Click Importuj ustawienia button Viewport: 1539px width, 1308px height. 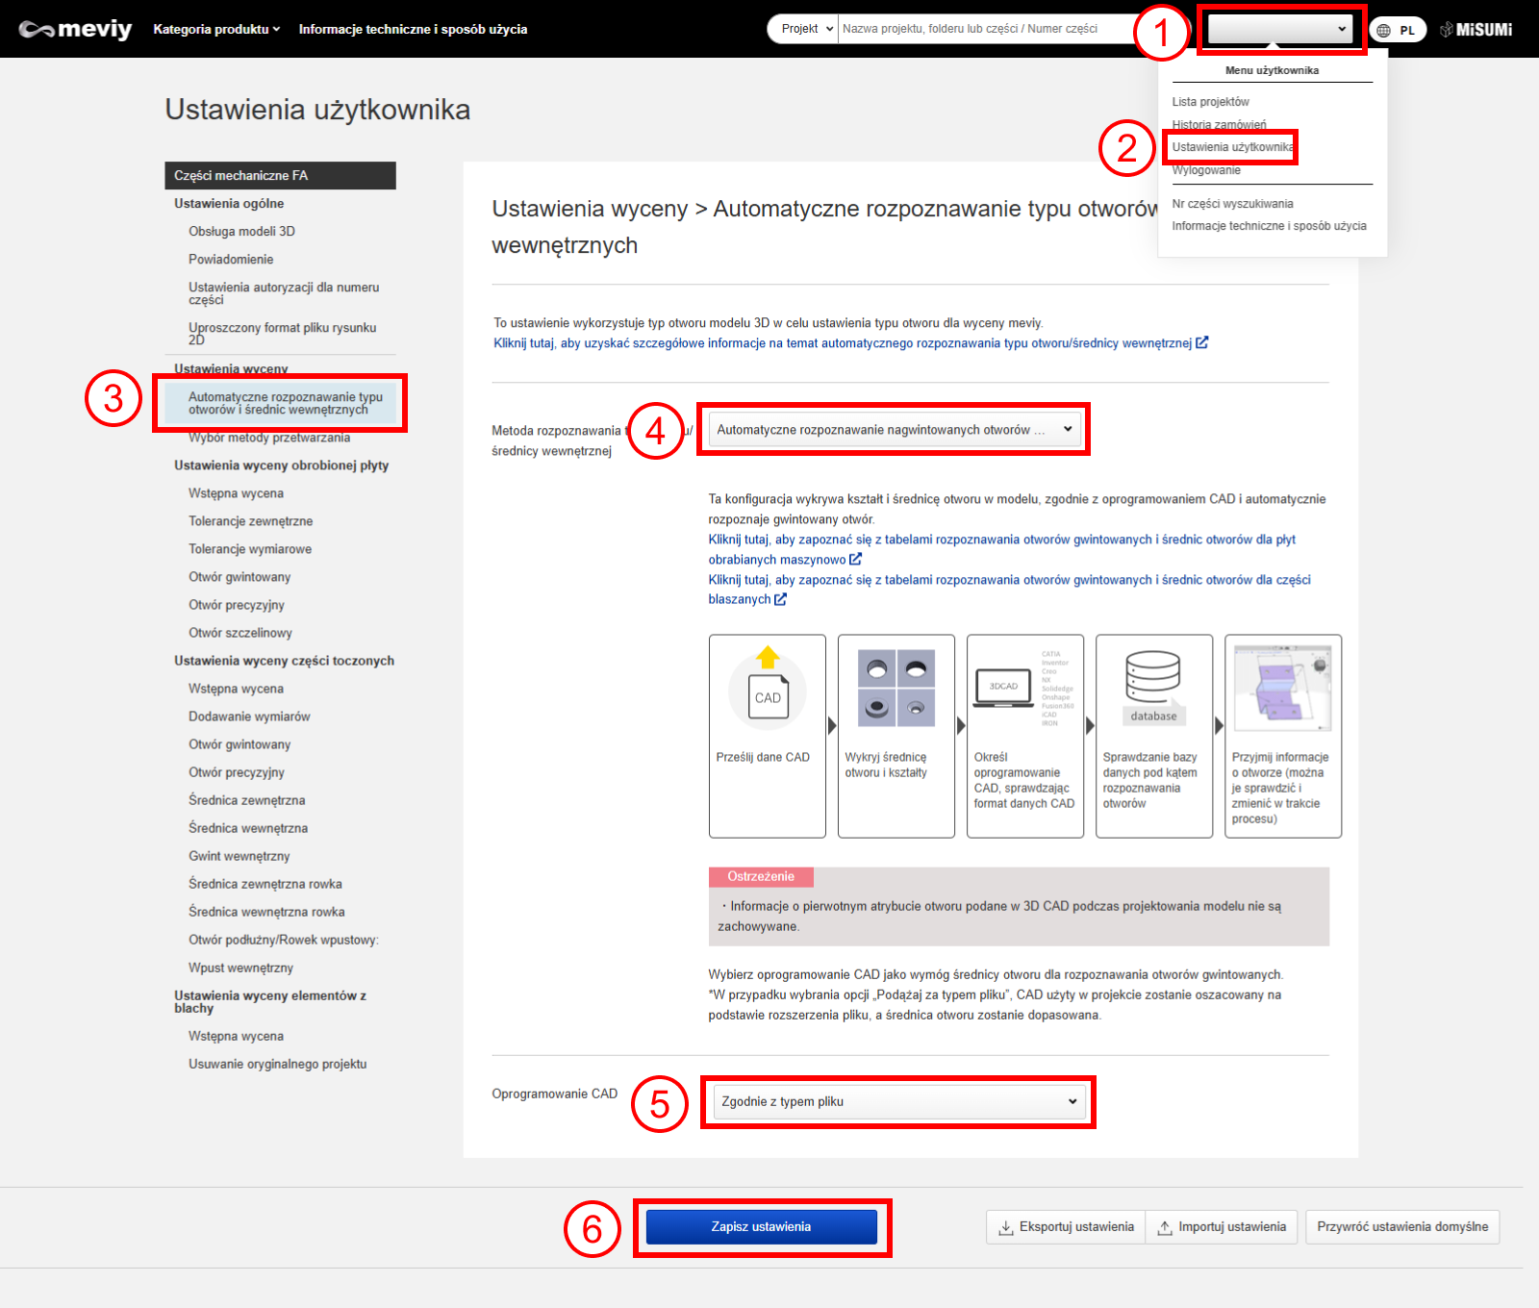pos(1222,1227)
